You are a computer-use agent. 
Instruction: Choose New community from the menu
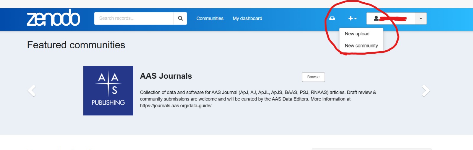[x=361, y=46]
